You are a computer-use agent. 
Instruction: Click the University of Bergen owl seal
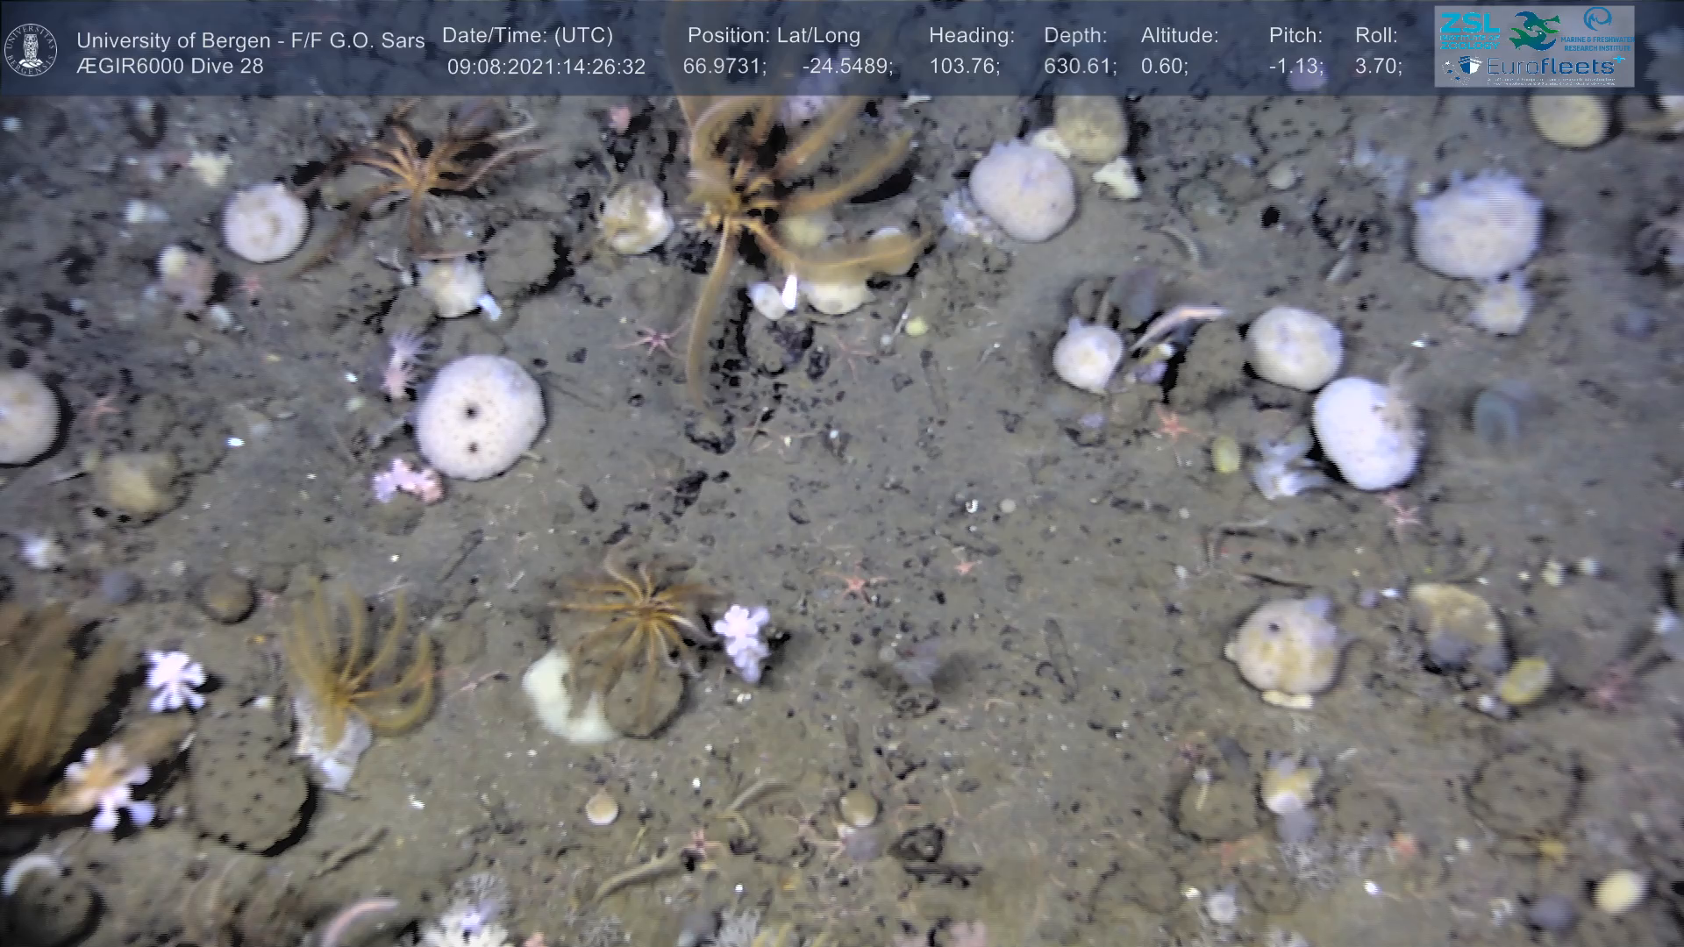pos(31,49)
